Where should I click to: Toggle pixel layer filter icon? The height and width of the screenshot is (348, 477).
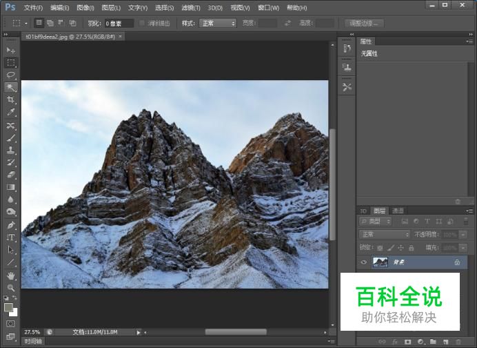pyautogui.click(x=405, y=222)
